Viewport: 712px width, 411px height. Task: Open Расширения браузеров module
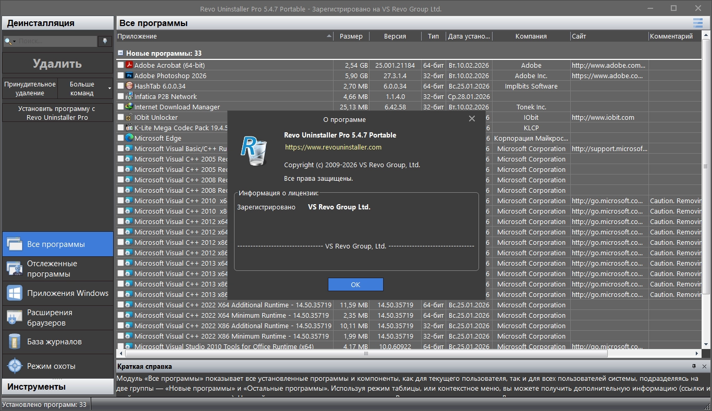[x=57, y=318]
